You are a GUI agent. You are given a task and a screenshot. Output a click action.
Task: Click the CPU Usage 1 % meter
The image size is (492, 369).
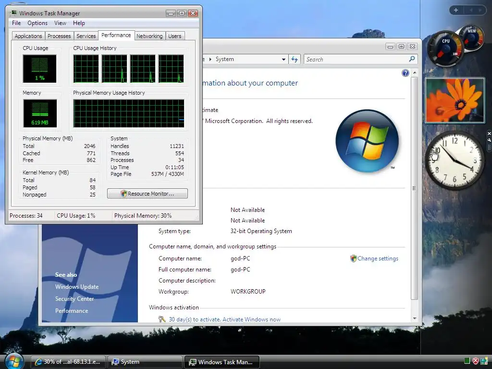[x=39, y=69]
